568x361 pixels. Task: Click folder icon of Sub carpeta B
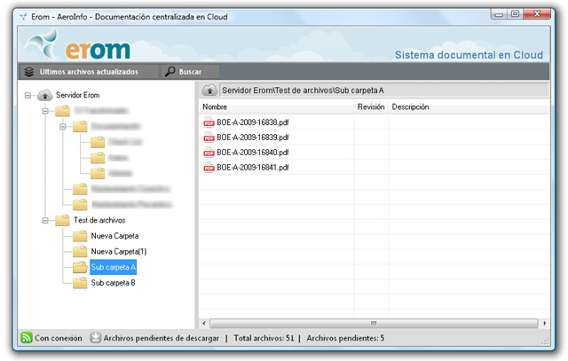click(80, 283)
